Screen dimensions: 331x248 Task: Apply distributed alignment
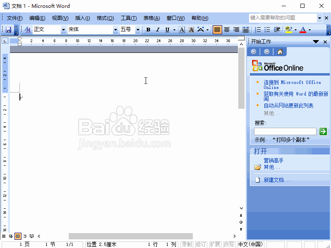tap(245, 30)
